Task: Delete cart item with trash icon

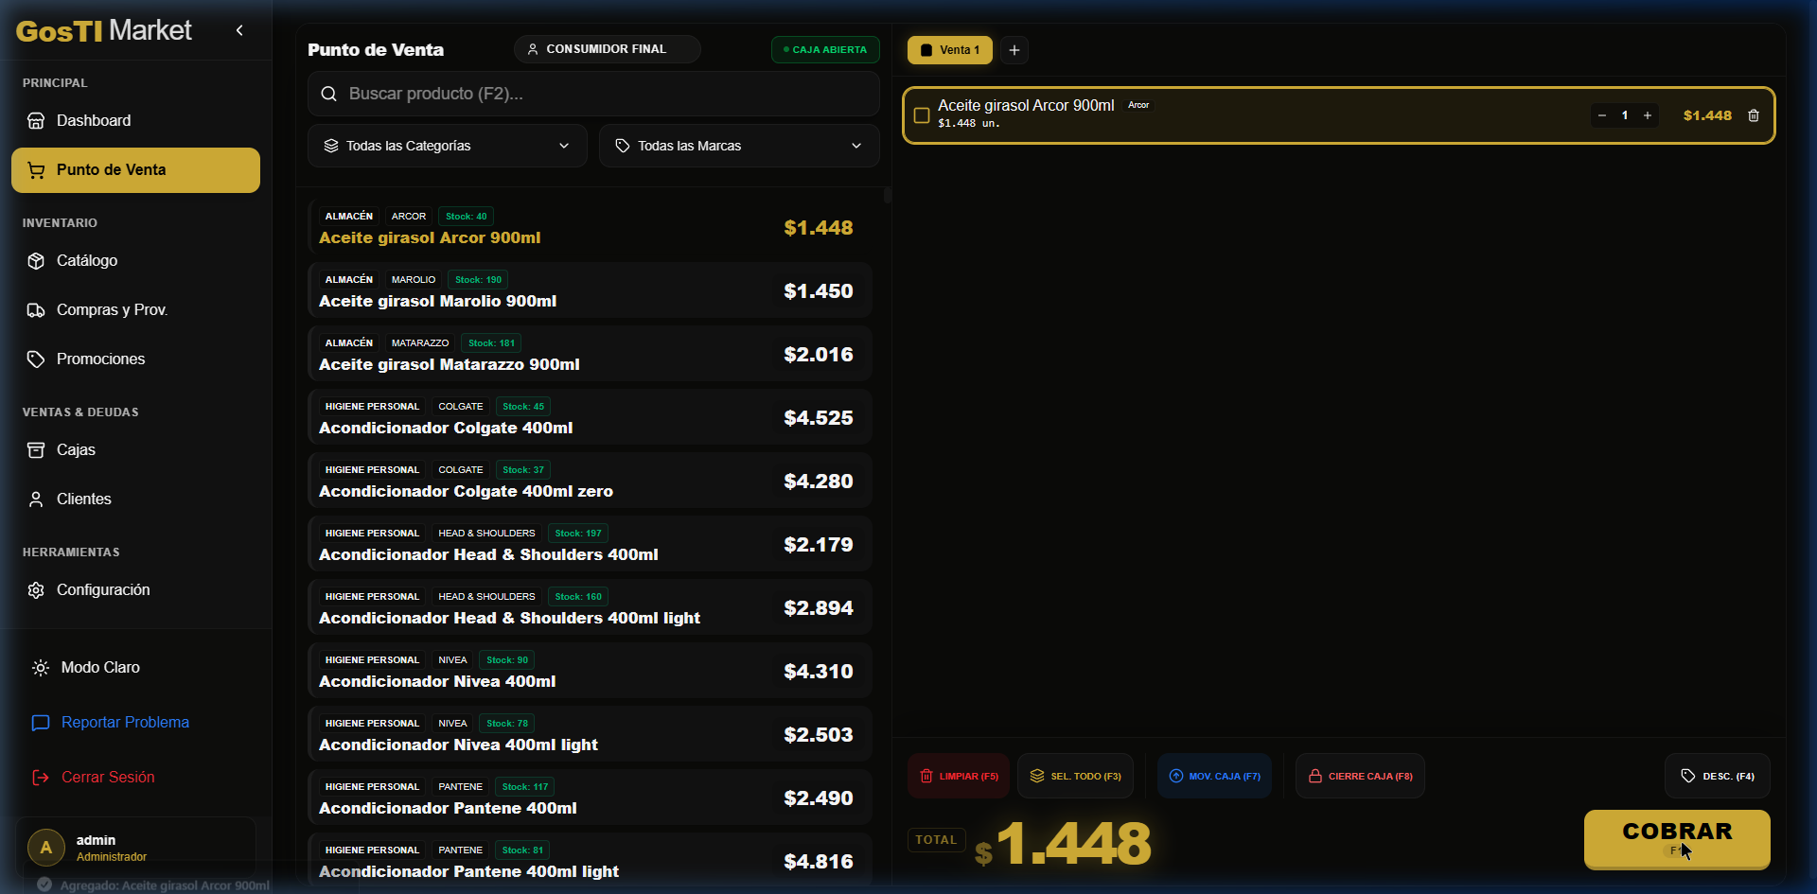Action: [1754, 115]
